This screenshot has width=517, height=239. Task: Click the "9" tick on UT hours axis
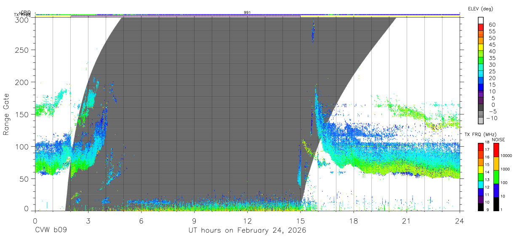coord(194,220)
